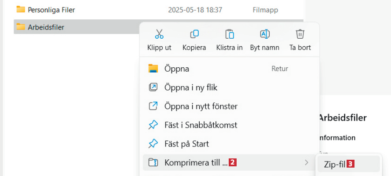Expand the Komprimera till submenu arrow
Viewport: 391px width, 176px height.
(306, 163)
